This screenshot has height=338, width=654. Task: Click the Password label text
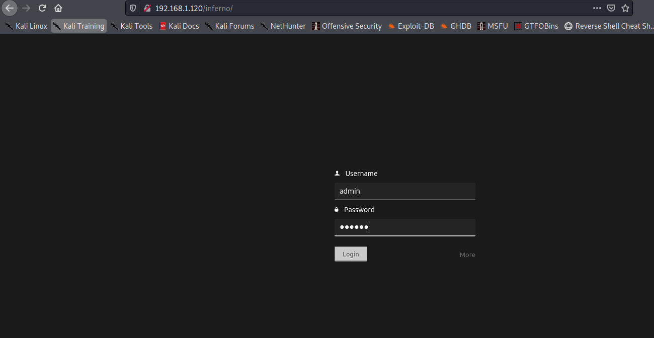click(x=359, y=210)
